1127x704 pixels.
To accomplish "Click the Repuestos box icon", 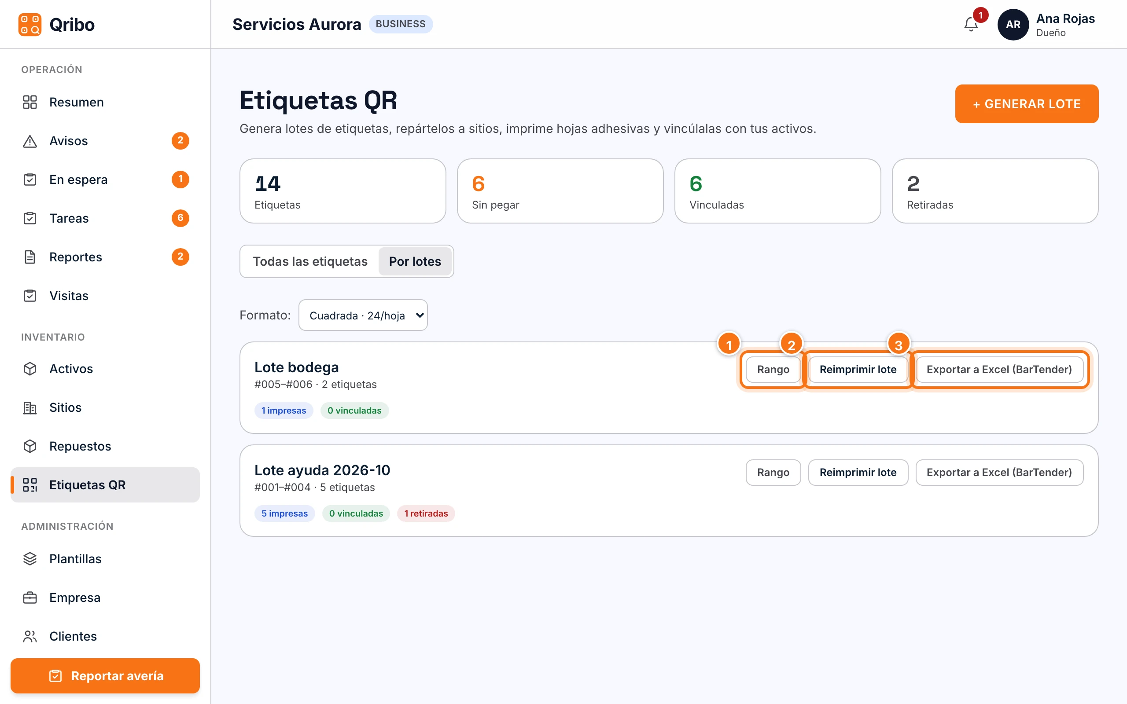I will point(30,446).
